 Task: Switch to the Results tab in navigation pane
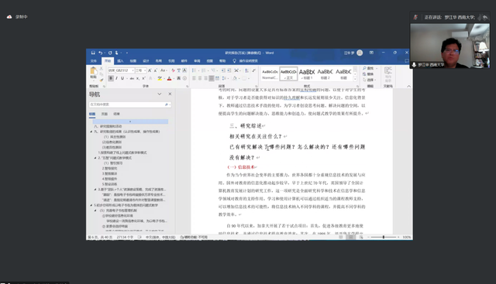(117, 114)
